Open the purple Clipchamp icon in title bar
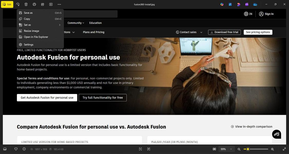Viewport: 289px width, 154px height. 247,4
